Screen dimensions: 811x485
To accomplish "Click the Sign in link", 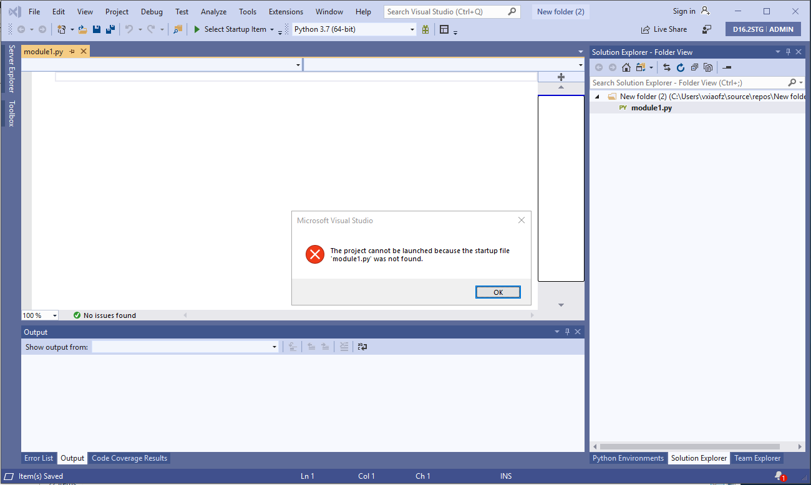I will click(x=684, y=11).
